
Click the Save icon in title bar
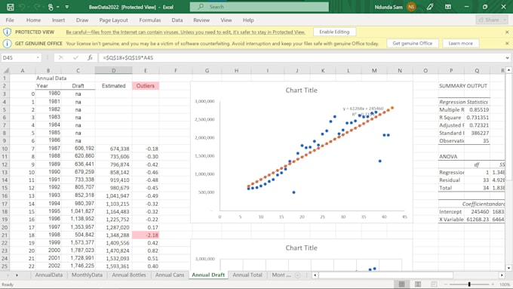pos(10,7)
